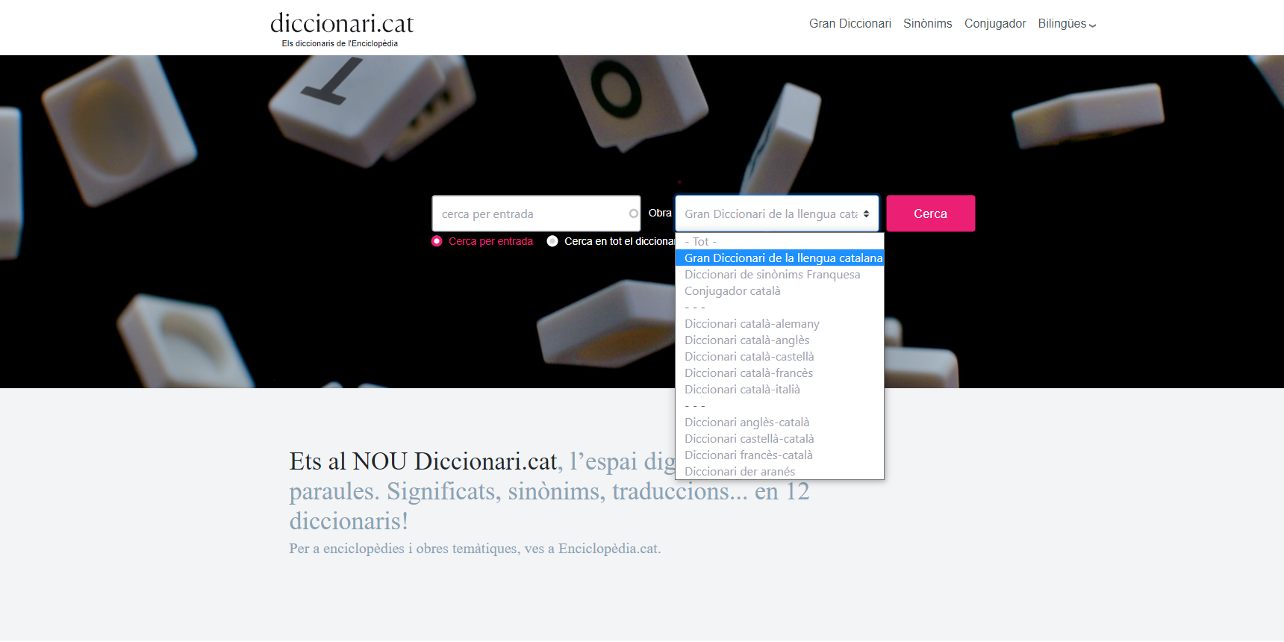Go to Conjugador in top navigation
This screenshot has height=642, width=1284.
click(x=994, y=24)
